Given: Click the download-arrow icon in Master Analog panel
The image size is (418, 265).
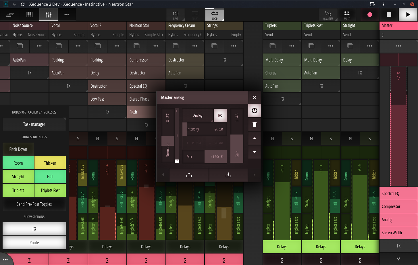Looking at the screenshot, I should coord(228,175).
